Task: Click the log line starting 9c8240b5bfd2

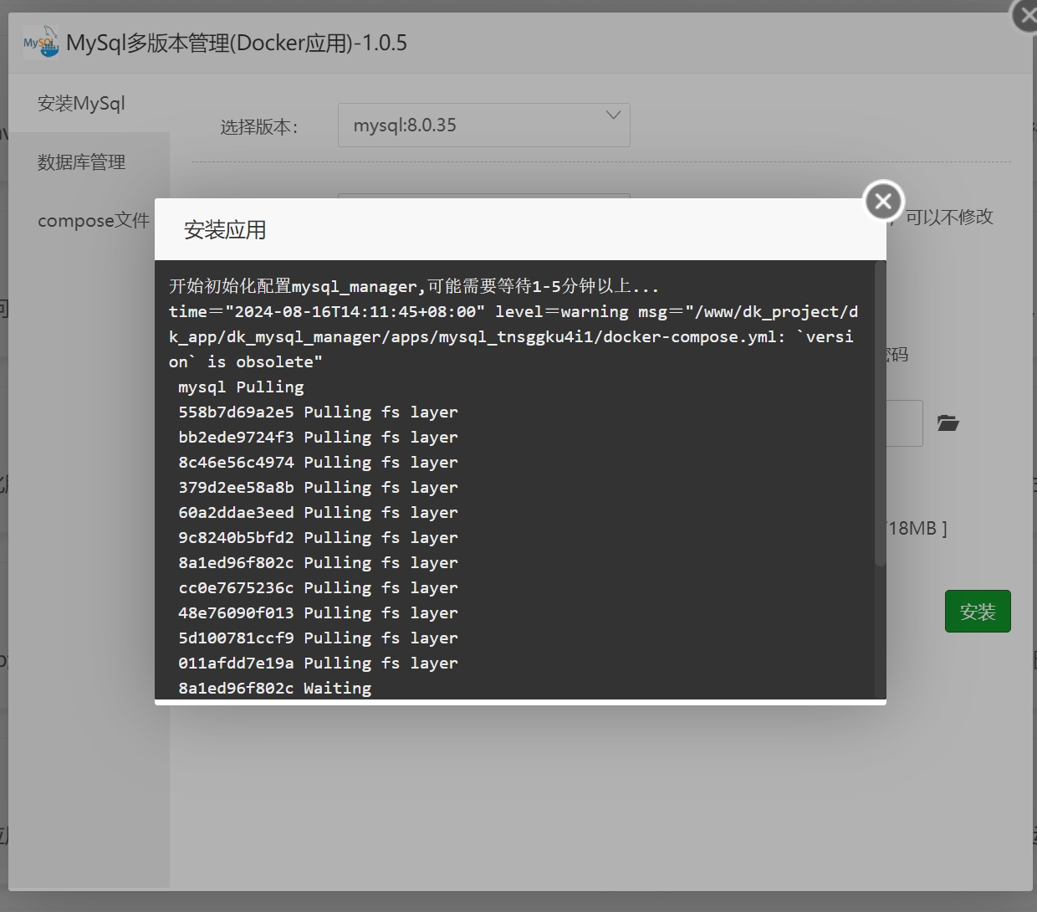Action: coord(318,537)
